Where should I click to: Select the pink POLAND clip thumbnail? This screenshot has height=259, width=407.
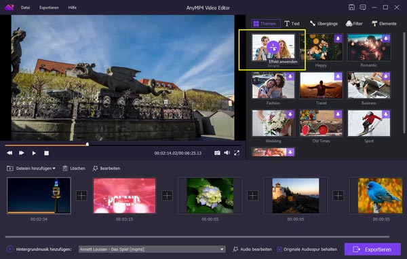coord(125,196)
